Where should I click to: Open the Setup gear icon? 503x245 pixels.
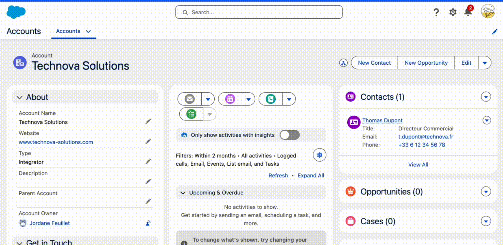[453, 12]
